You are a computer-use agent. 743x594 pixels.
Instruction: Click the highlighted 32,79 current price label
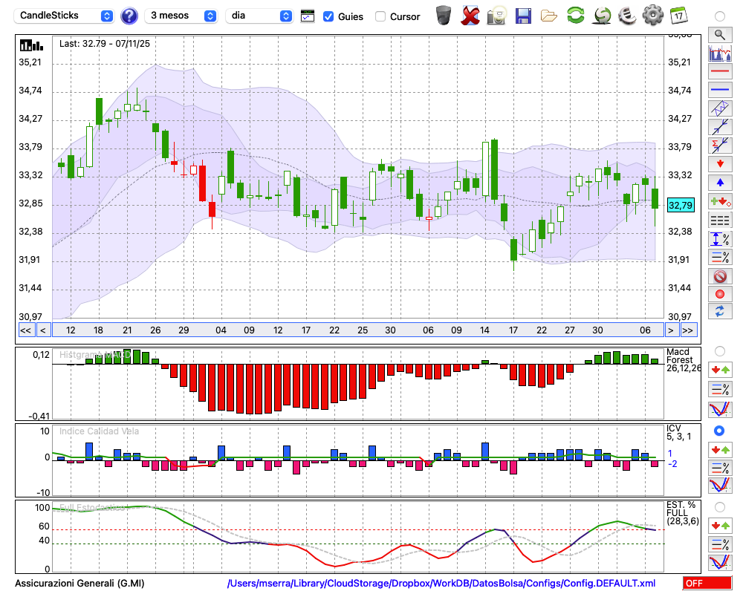click(x=681, y=205)
